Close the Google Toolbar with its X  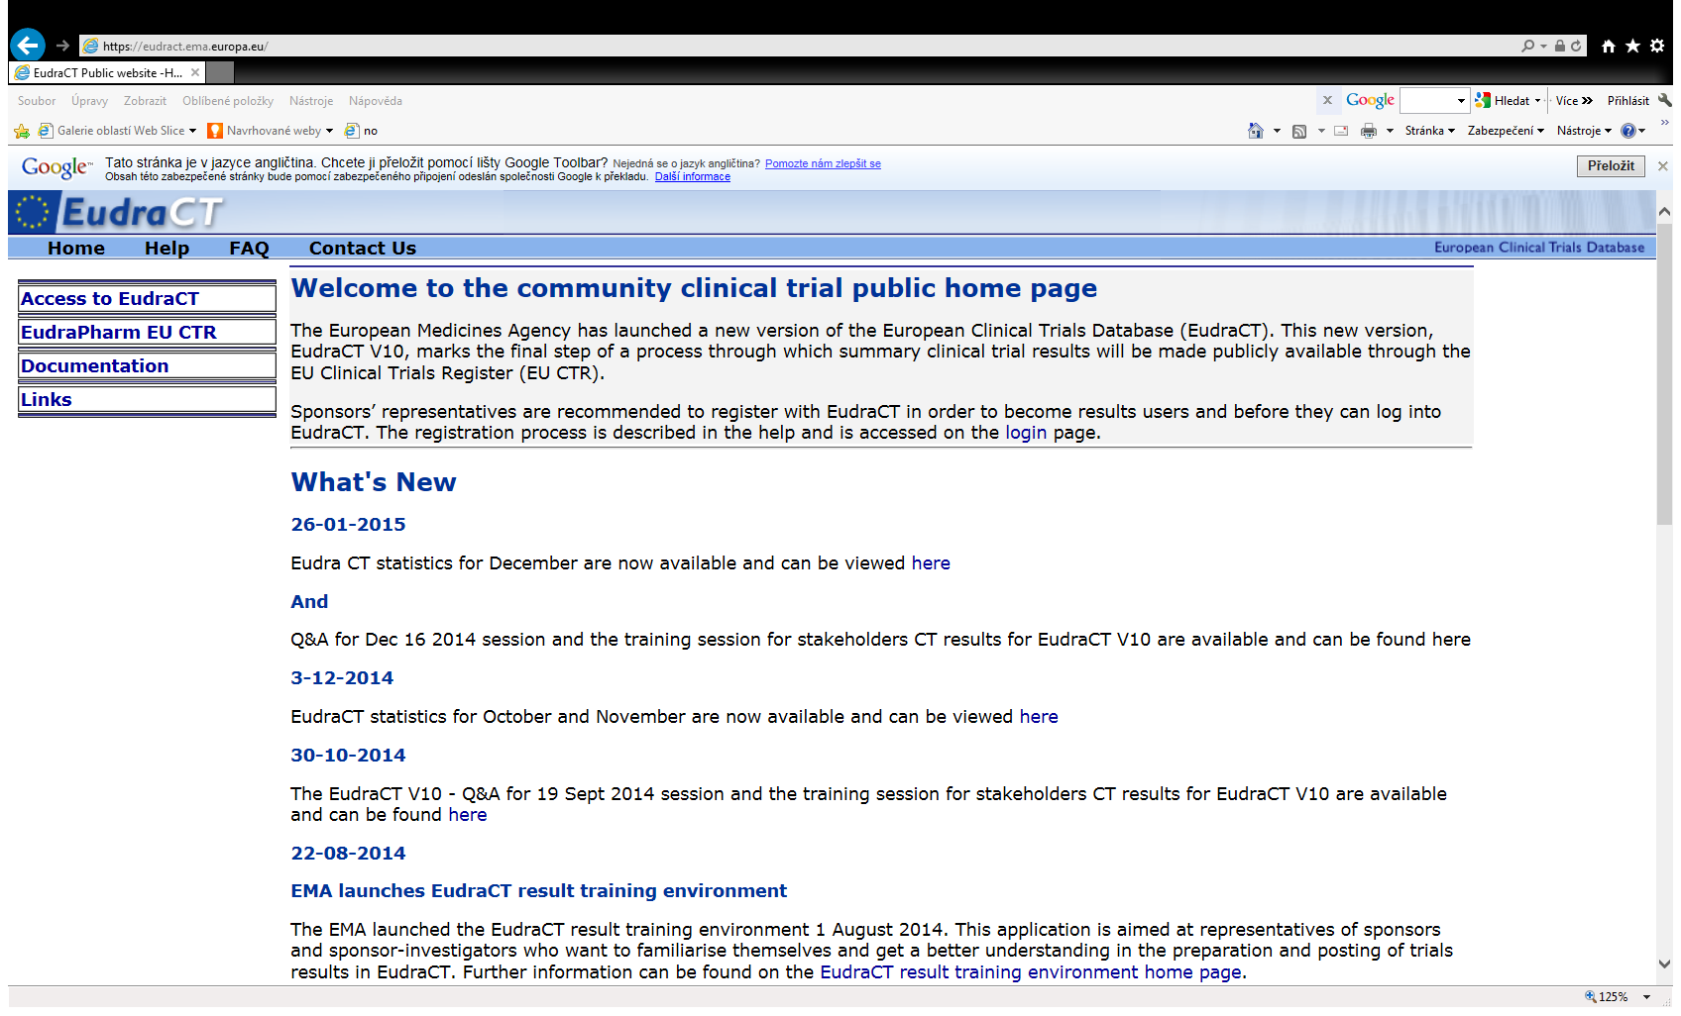click(x=1327, y=100)
